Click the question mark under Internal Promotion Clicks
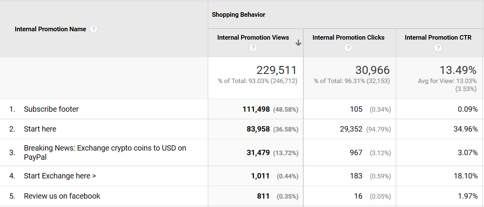This screenshot has height=207, width=484. [348, 48]
